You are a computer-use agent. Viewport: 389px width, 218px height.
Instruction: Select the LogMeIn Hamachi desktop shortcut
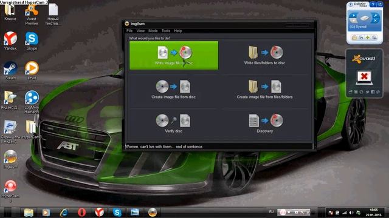[x=32, y=102]
